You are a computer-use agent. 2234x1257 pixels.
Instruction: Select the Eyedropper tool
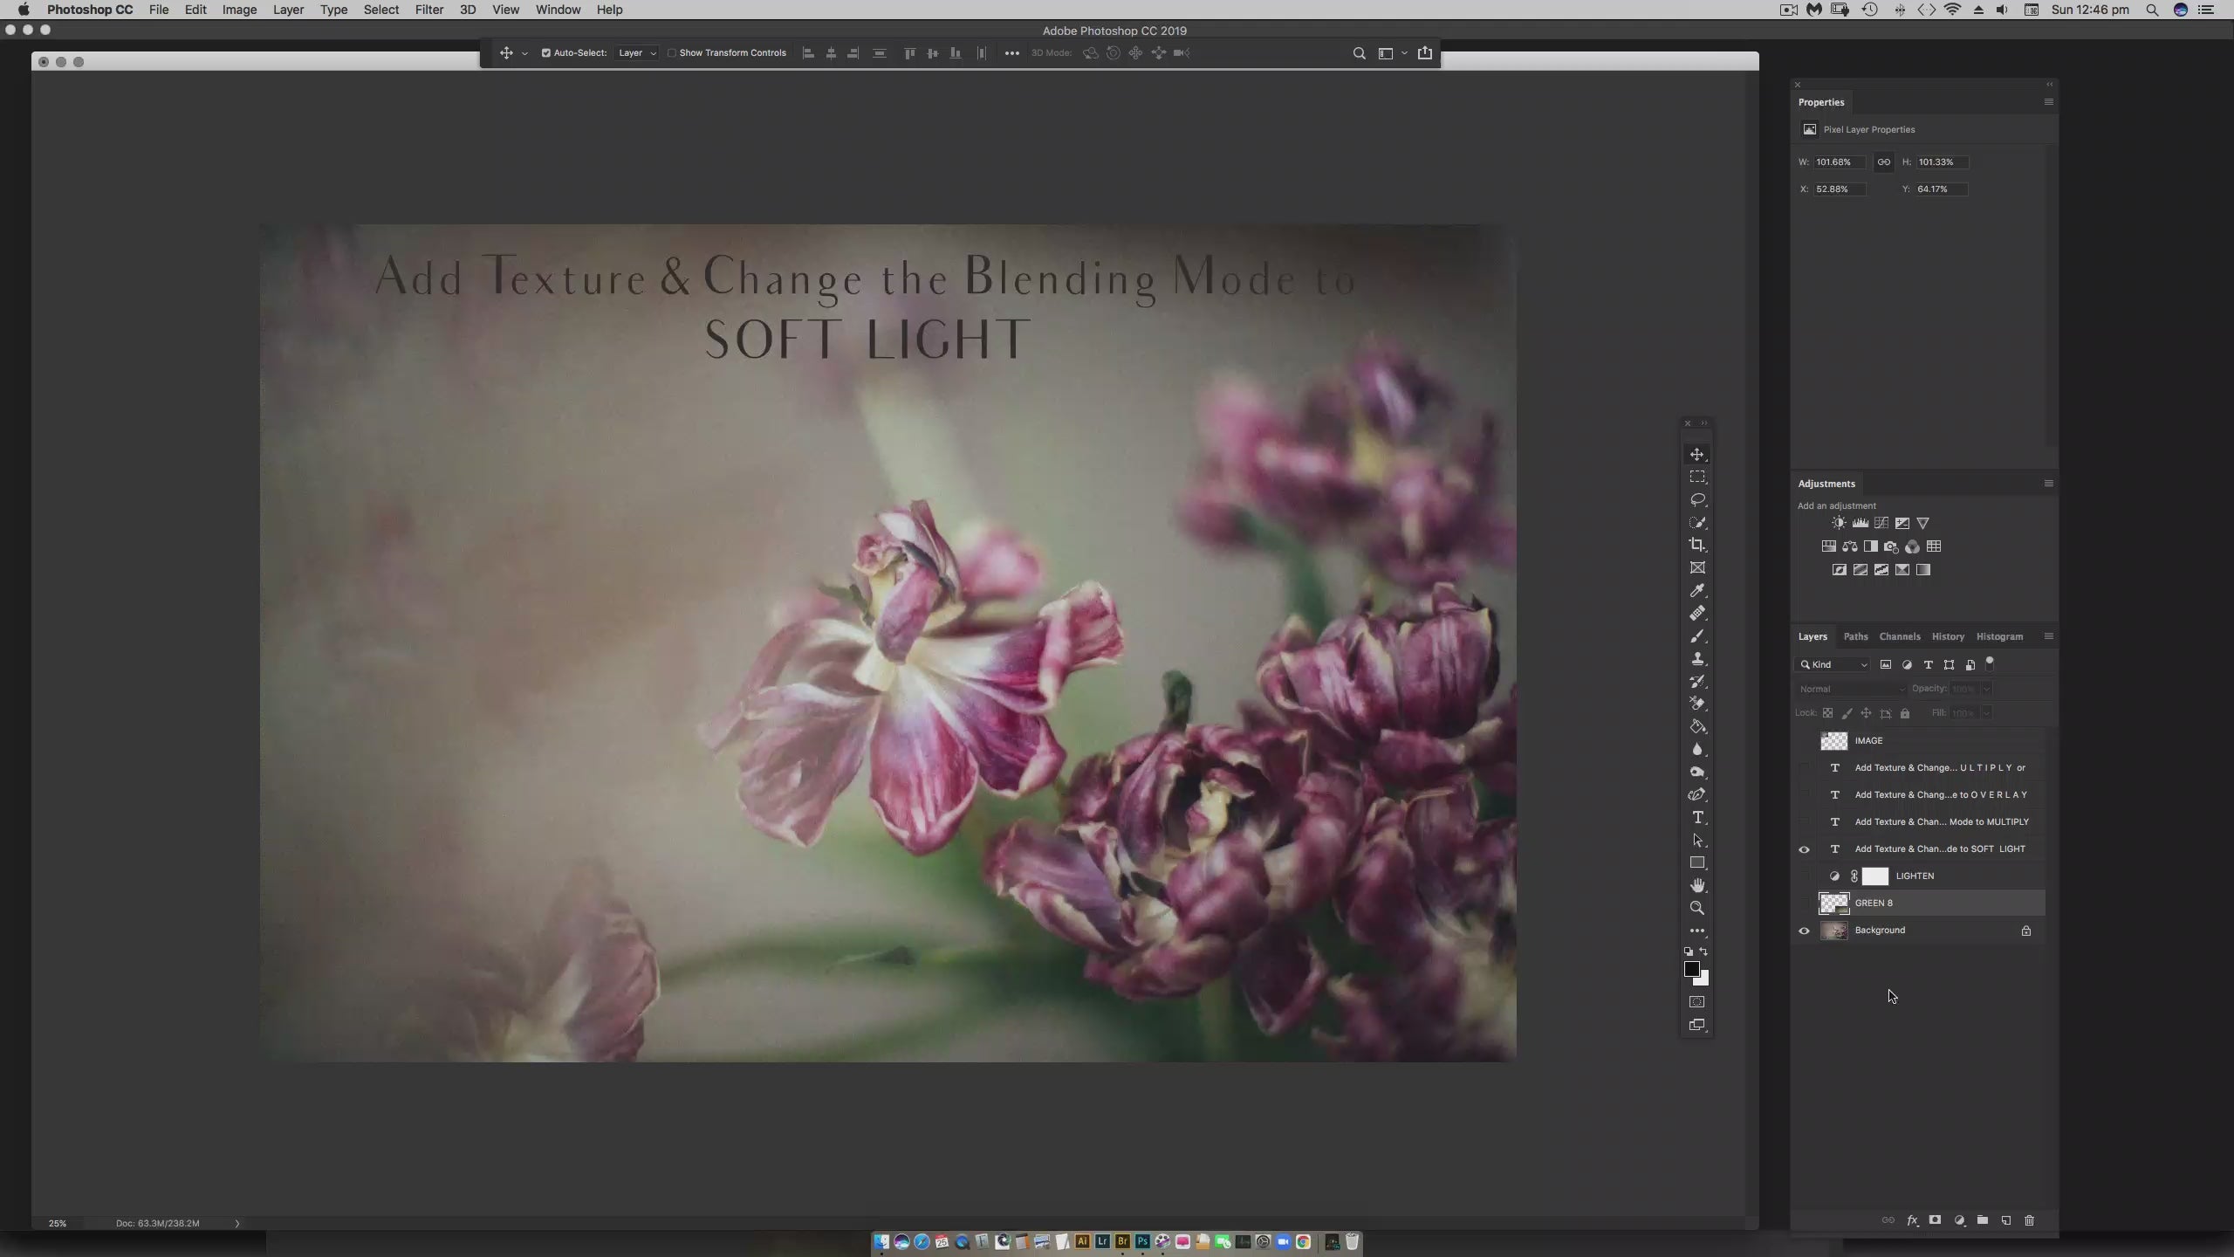coord(1696,590)
